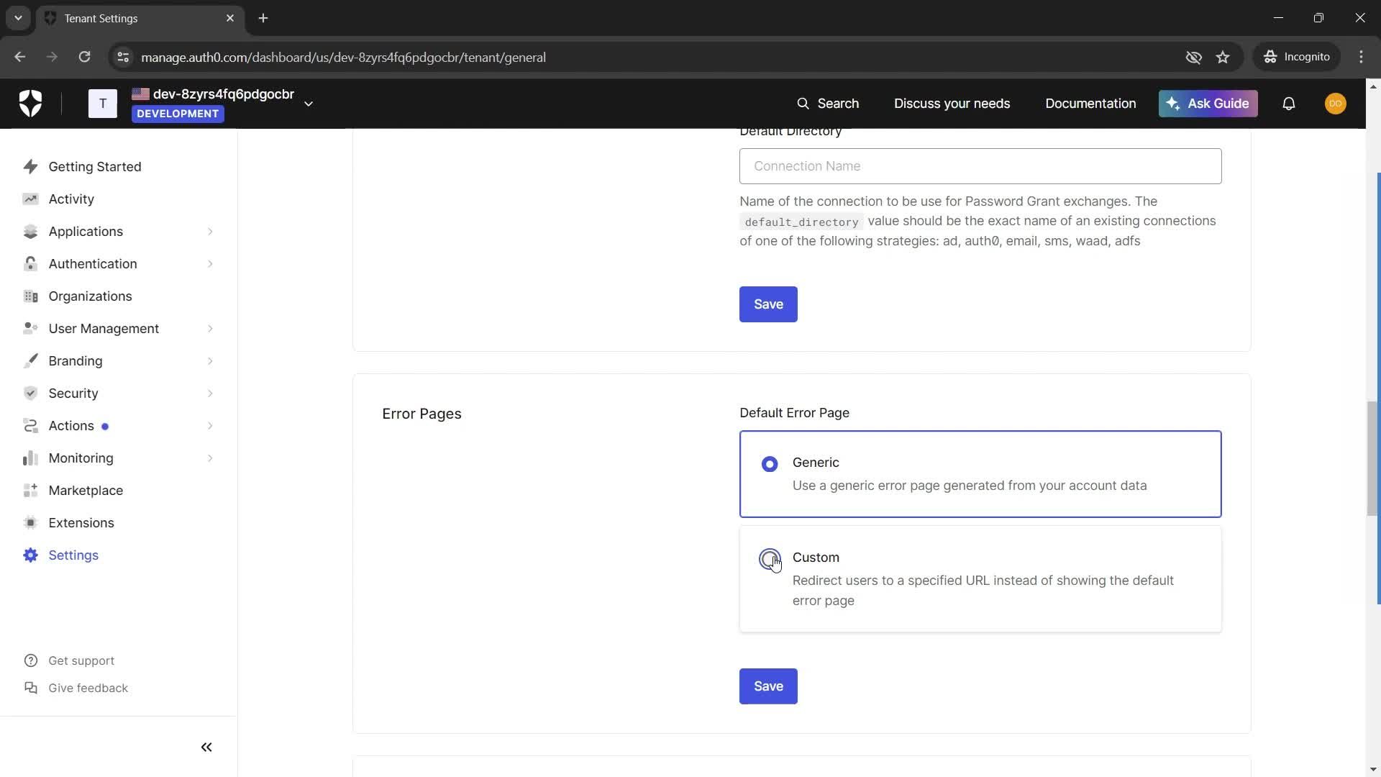Click the Applications layers icon
This screenshot has height=777, width=1381.
point(30,232)
